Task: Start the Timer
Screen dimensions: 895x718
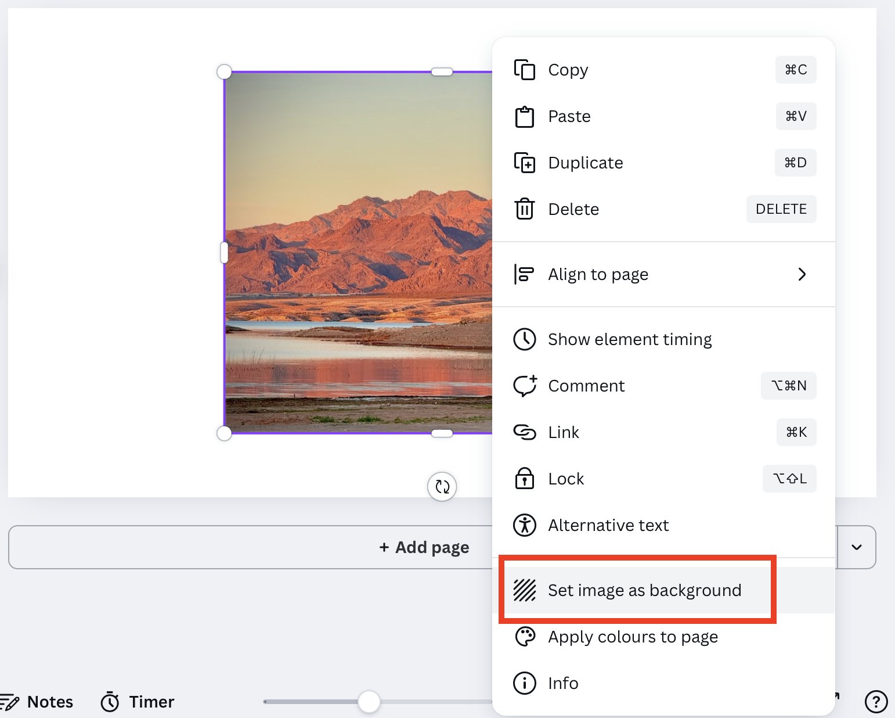Action: click(x=138, y=702)
